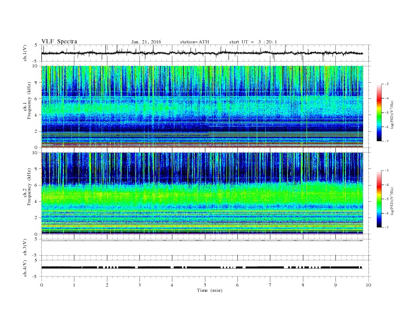Click the 8 kHz tick label of ch.1 spectrogram
This screenshot has width=415, height=320.
pyautogui.click(x=37, y=83)
